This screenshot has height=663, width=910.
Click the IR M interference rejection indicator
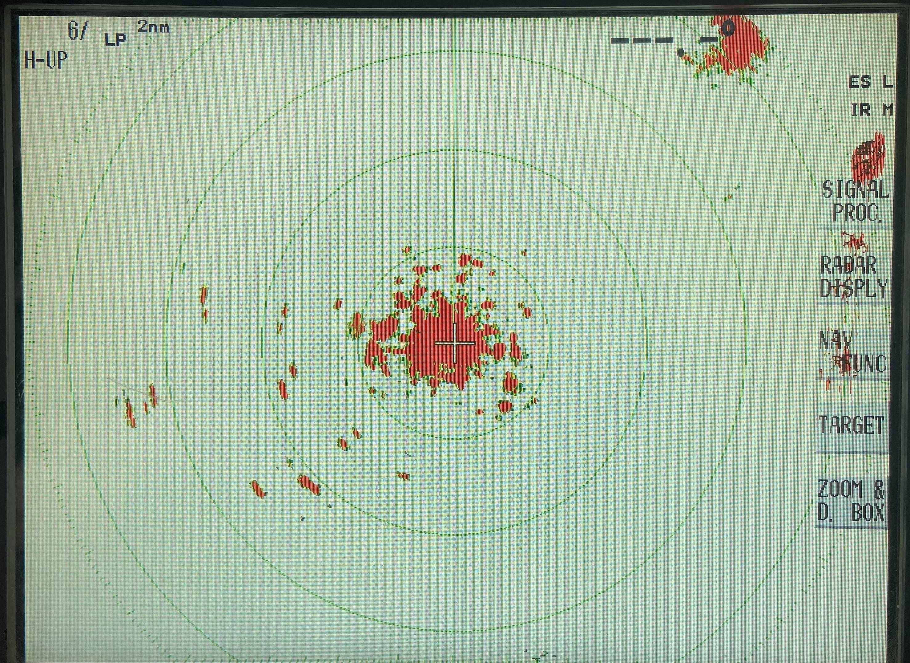coord(872,110)
